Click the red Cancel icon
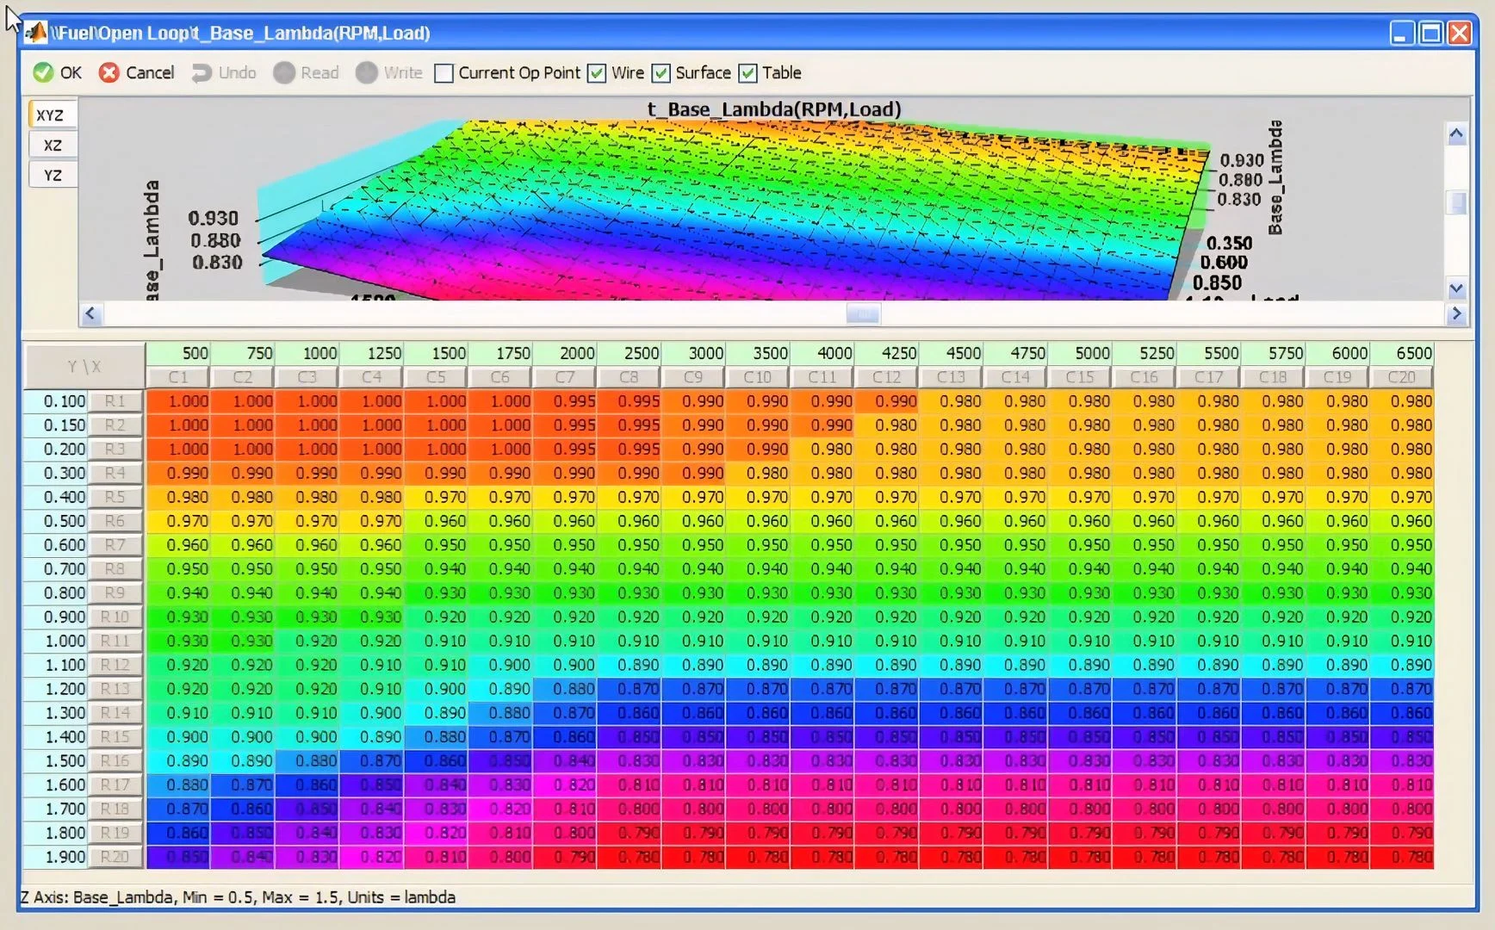 tap(109, 72)
